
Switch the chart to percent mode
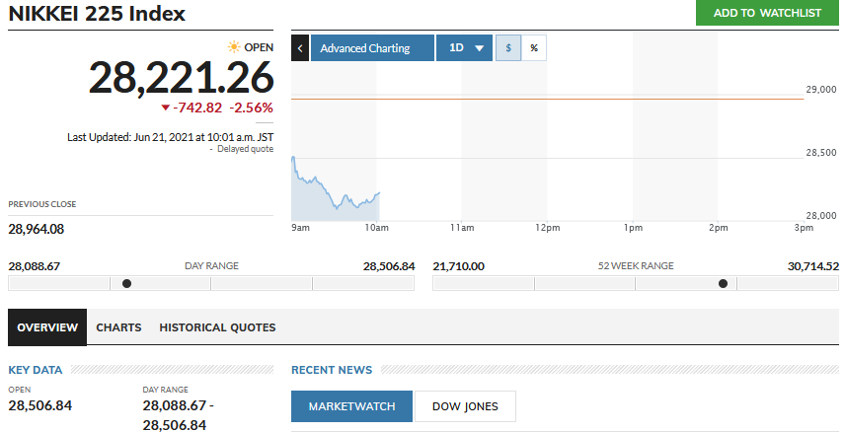534,48
